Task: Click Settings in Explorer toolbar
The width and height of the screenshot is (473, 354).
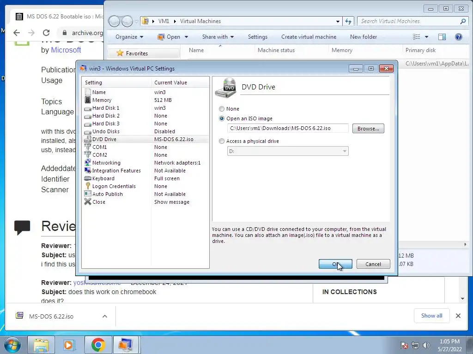Action: tap(258, 37)
